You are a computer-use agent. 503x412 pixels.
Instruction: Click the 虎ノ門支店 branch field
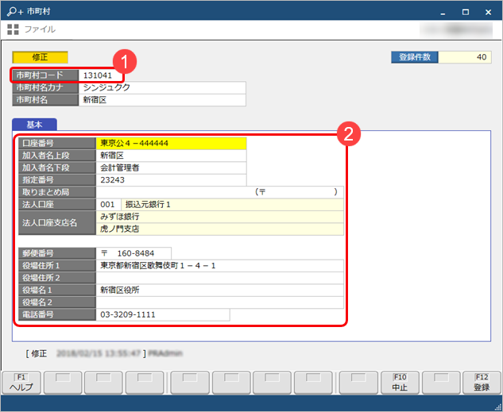[220, 229]
